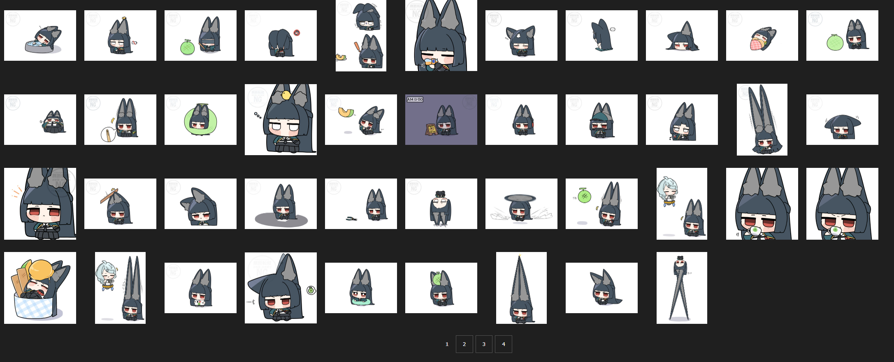Jump to page 4 of the gallery
Screen dimensions: 894x362
pos(504,344)
